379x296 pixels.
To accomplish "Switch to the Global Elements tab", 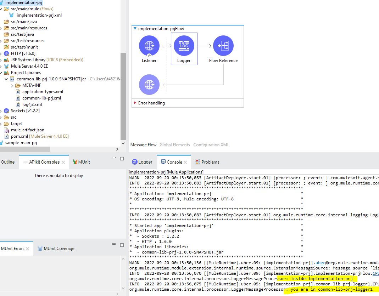I will pos(174,145).
